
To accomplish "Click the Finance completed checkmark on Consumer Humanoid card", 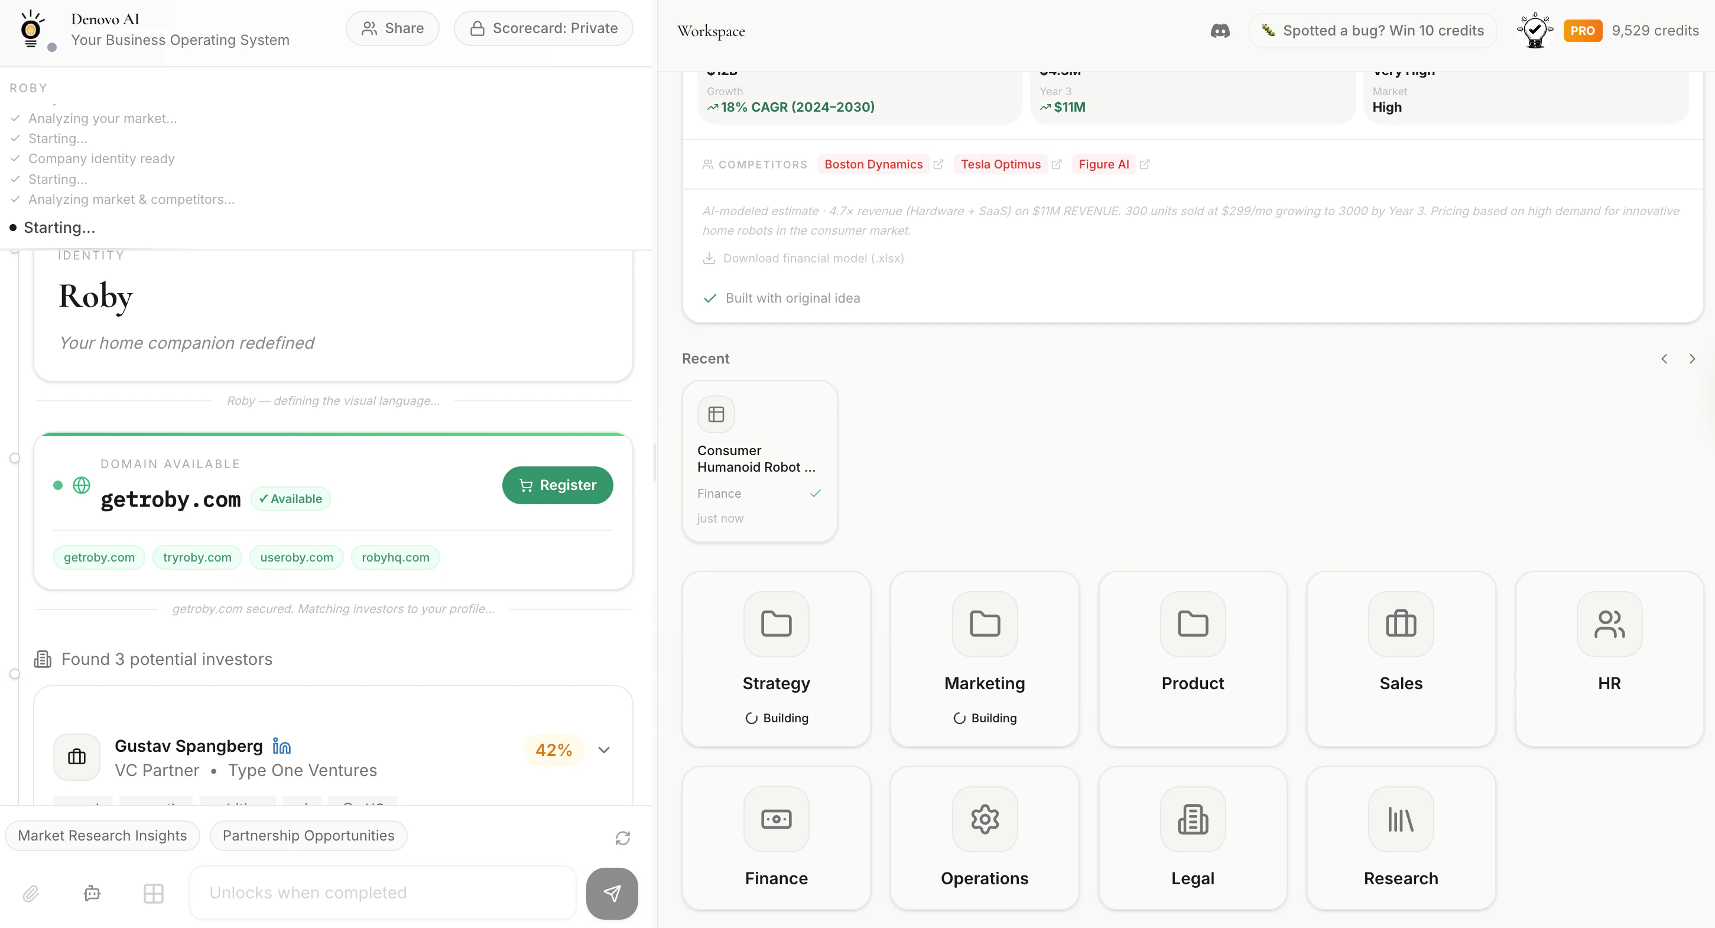I will (x=815, y=494).
